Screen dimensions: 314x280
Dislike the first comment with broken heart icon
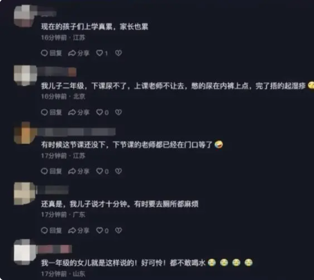(118, 53)
